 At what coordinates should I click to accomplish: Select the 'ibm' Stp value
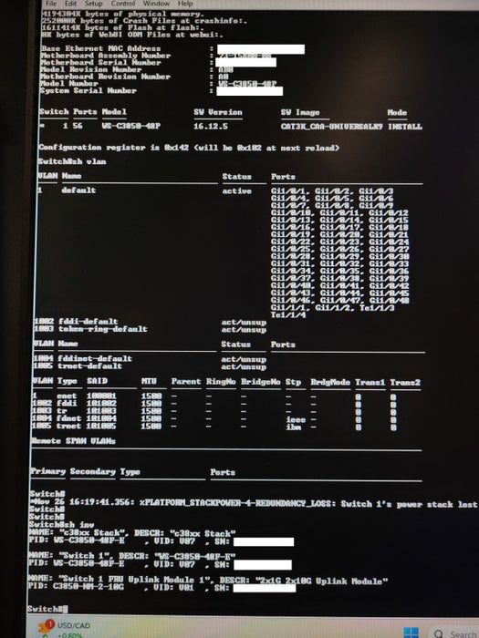point(293,427)
